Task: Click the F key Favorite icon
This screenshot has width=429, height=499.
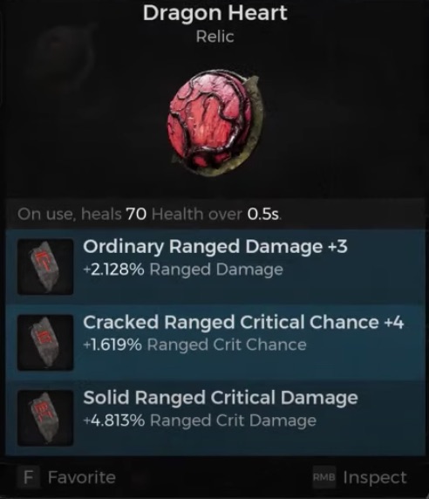Action: (29, 477)
